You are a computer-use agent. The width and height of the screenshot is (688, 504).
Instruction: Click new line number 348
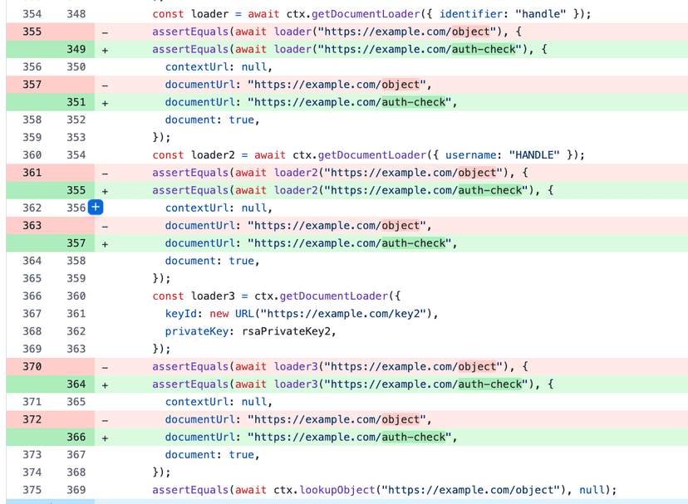click(x=76, y=14)
